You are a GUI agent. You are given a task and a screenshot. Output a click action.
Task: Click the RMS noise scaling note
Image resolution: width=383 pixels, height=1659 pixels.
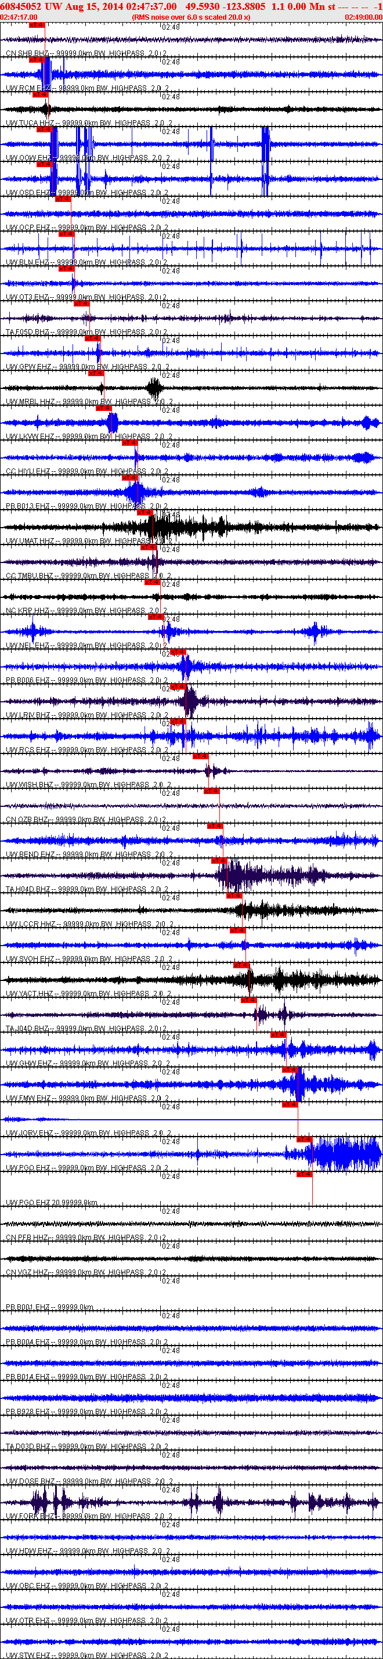click(191, 17)
